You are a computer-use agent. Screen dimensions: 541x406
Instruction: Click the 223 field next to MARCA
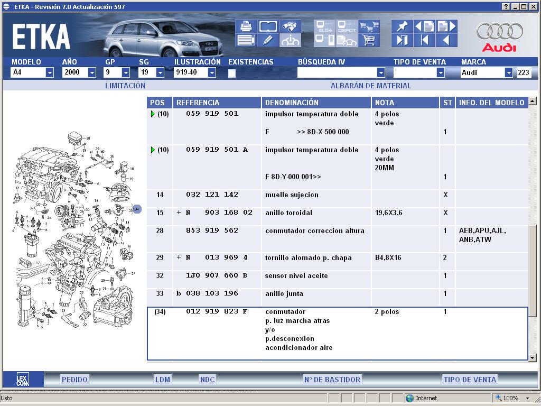[x=525, y=72]
